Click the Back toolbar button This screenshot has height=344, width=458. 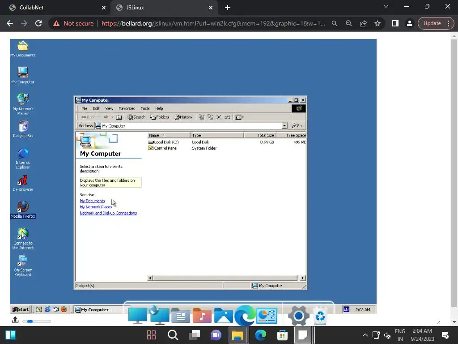point(88,117)
